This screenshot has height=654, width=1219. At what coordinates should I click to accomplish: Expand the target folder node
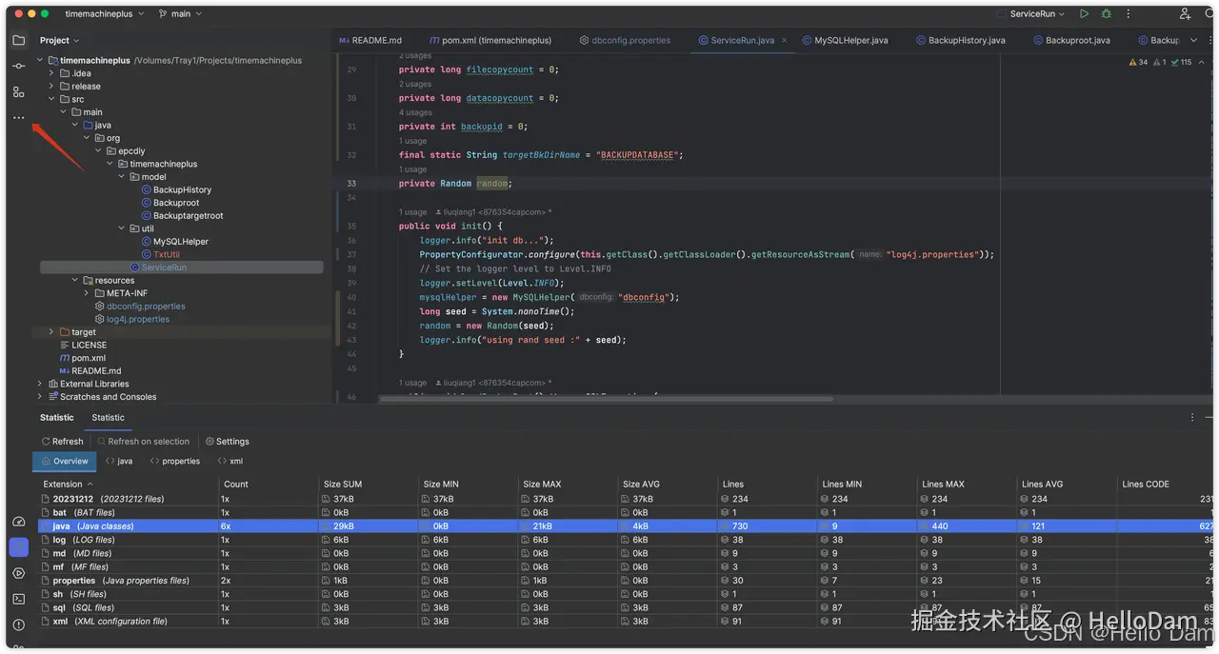(x=51, y=332)
